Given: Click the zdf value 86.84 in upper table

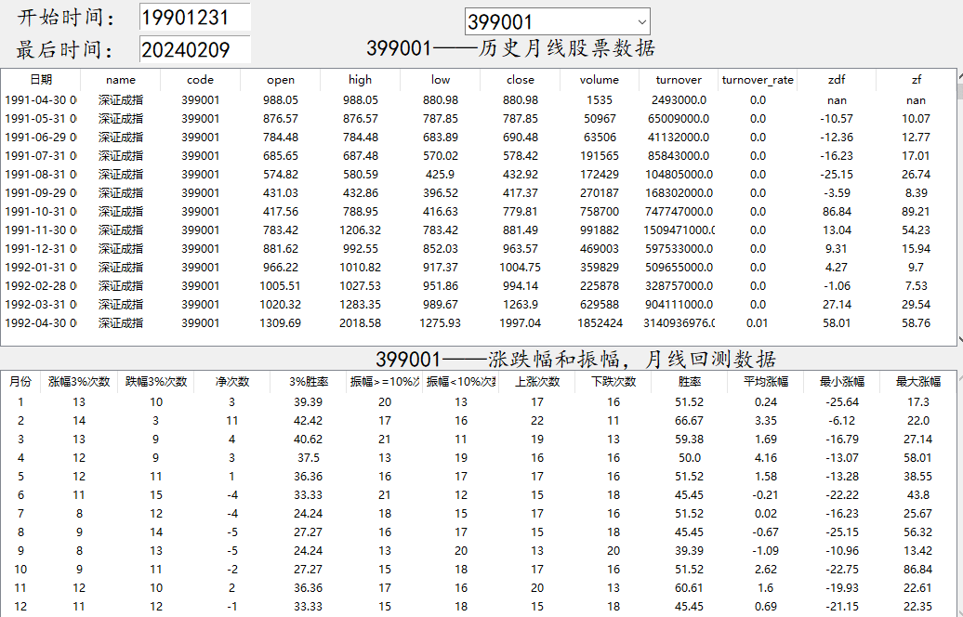Looking at the screenshot, I should (837, 211).
